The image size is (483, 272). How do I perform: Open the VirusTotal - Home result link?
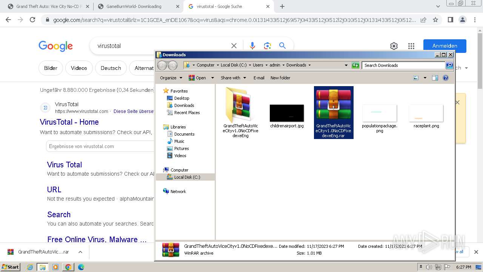69,122
